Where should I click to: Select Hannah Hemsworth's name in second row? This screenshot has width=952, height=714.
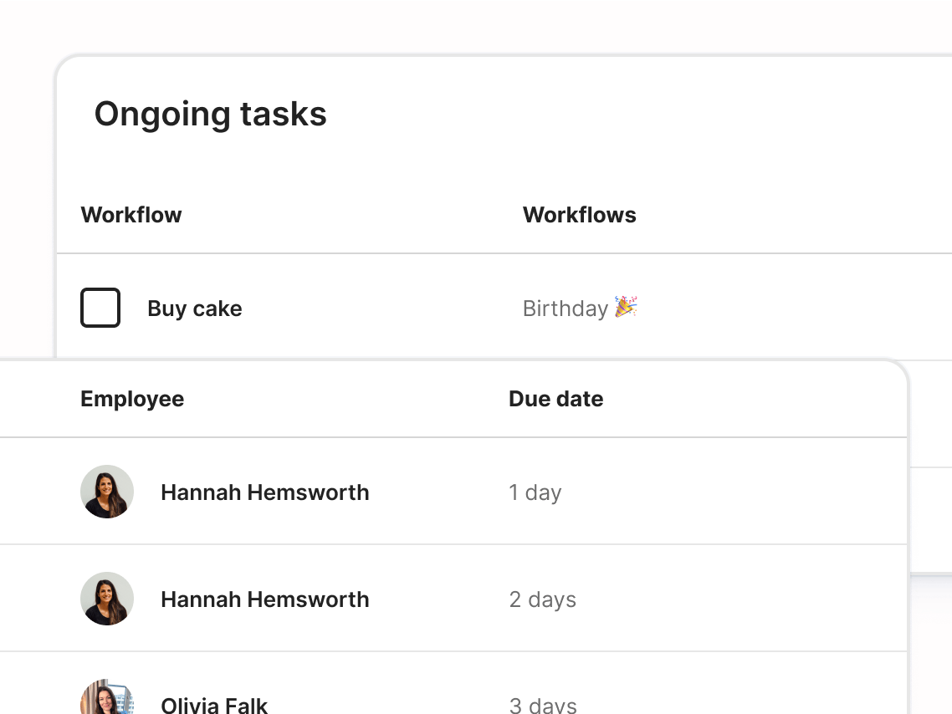click(264, 599)
